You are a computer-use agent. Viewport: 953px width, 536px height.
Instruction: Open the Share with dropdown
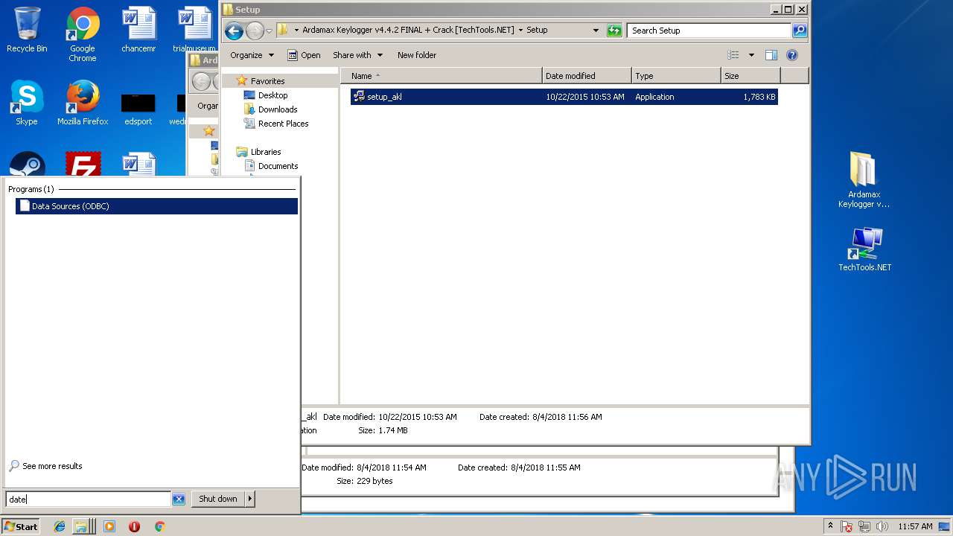pyautogui.click(x=357, y=55)
